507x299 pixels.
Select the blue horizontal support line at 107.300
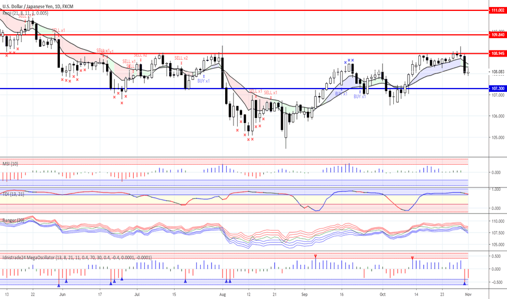tap(244, 88)
